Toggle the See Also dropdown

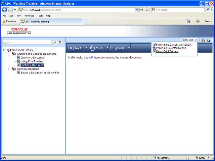click(x=190, y=40)
